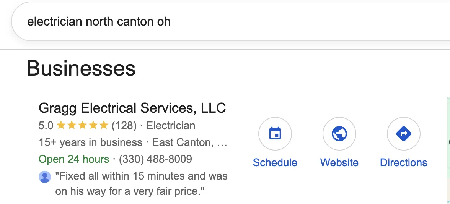Select the Directions text label
The height and width of the screenshot is (204, 450).
(x=403, y=162)
